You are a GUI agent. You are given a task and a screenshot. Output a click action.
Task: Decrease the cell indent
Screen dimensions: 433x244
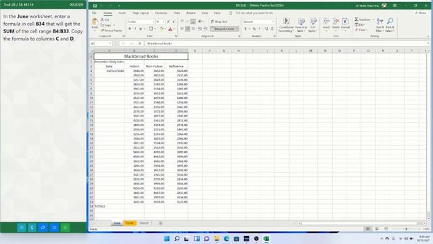(x=200, y=28)
